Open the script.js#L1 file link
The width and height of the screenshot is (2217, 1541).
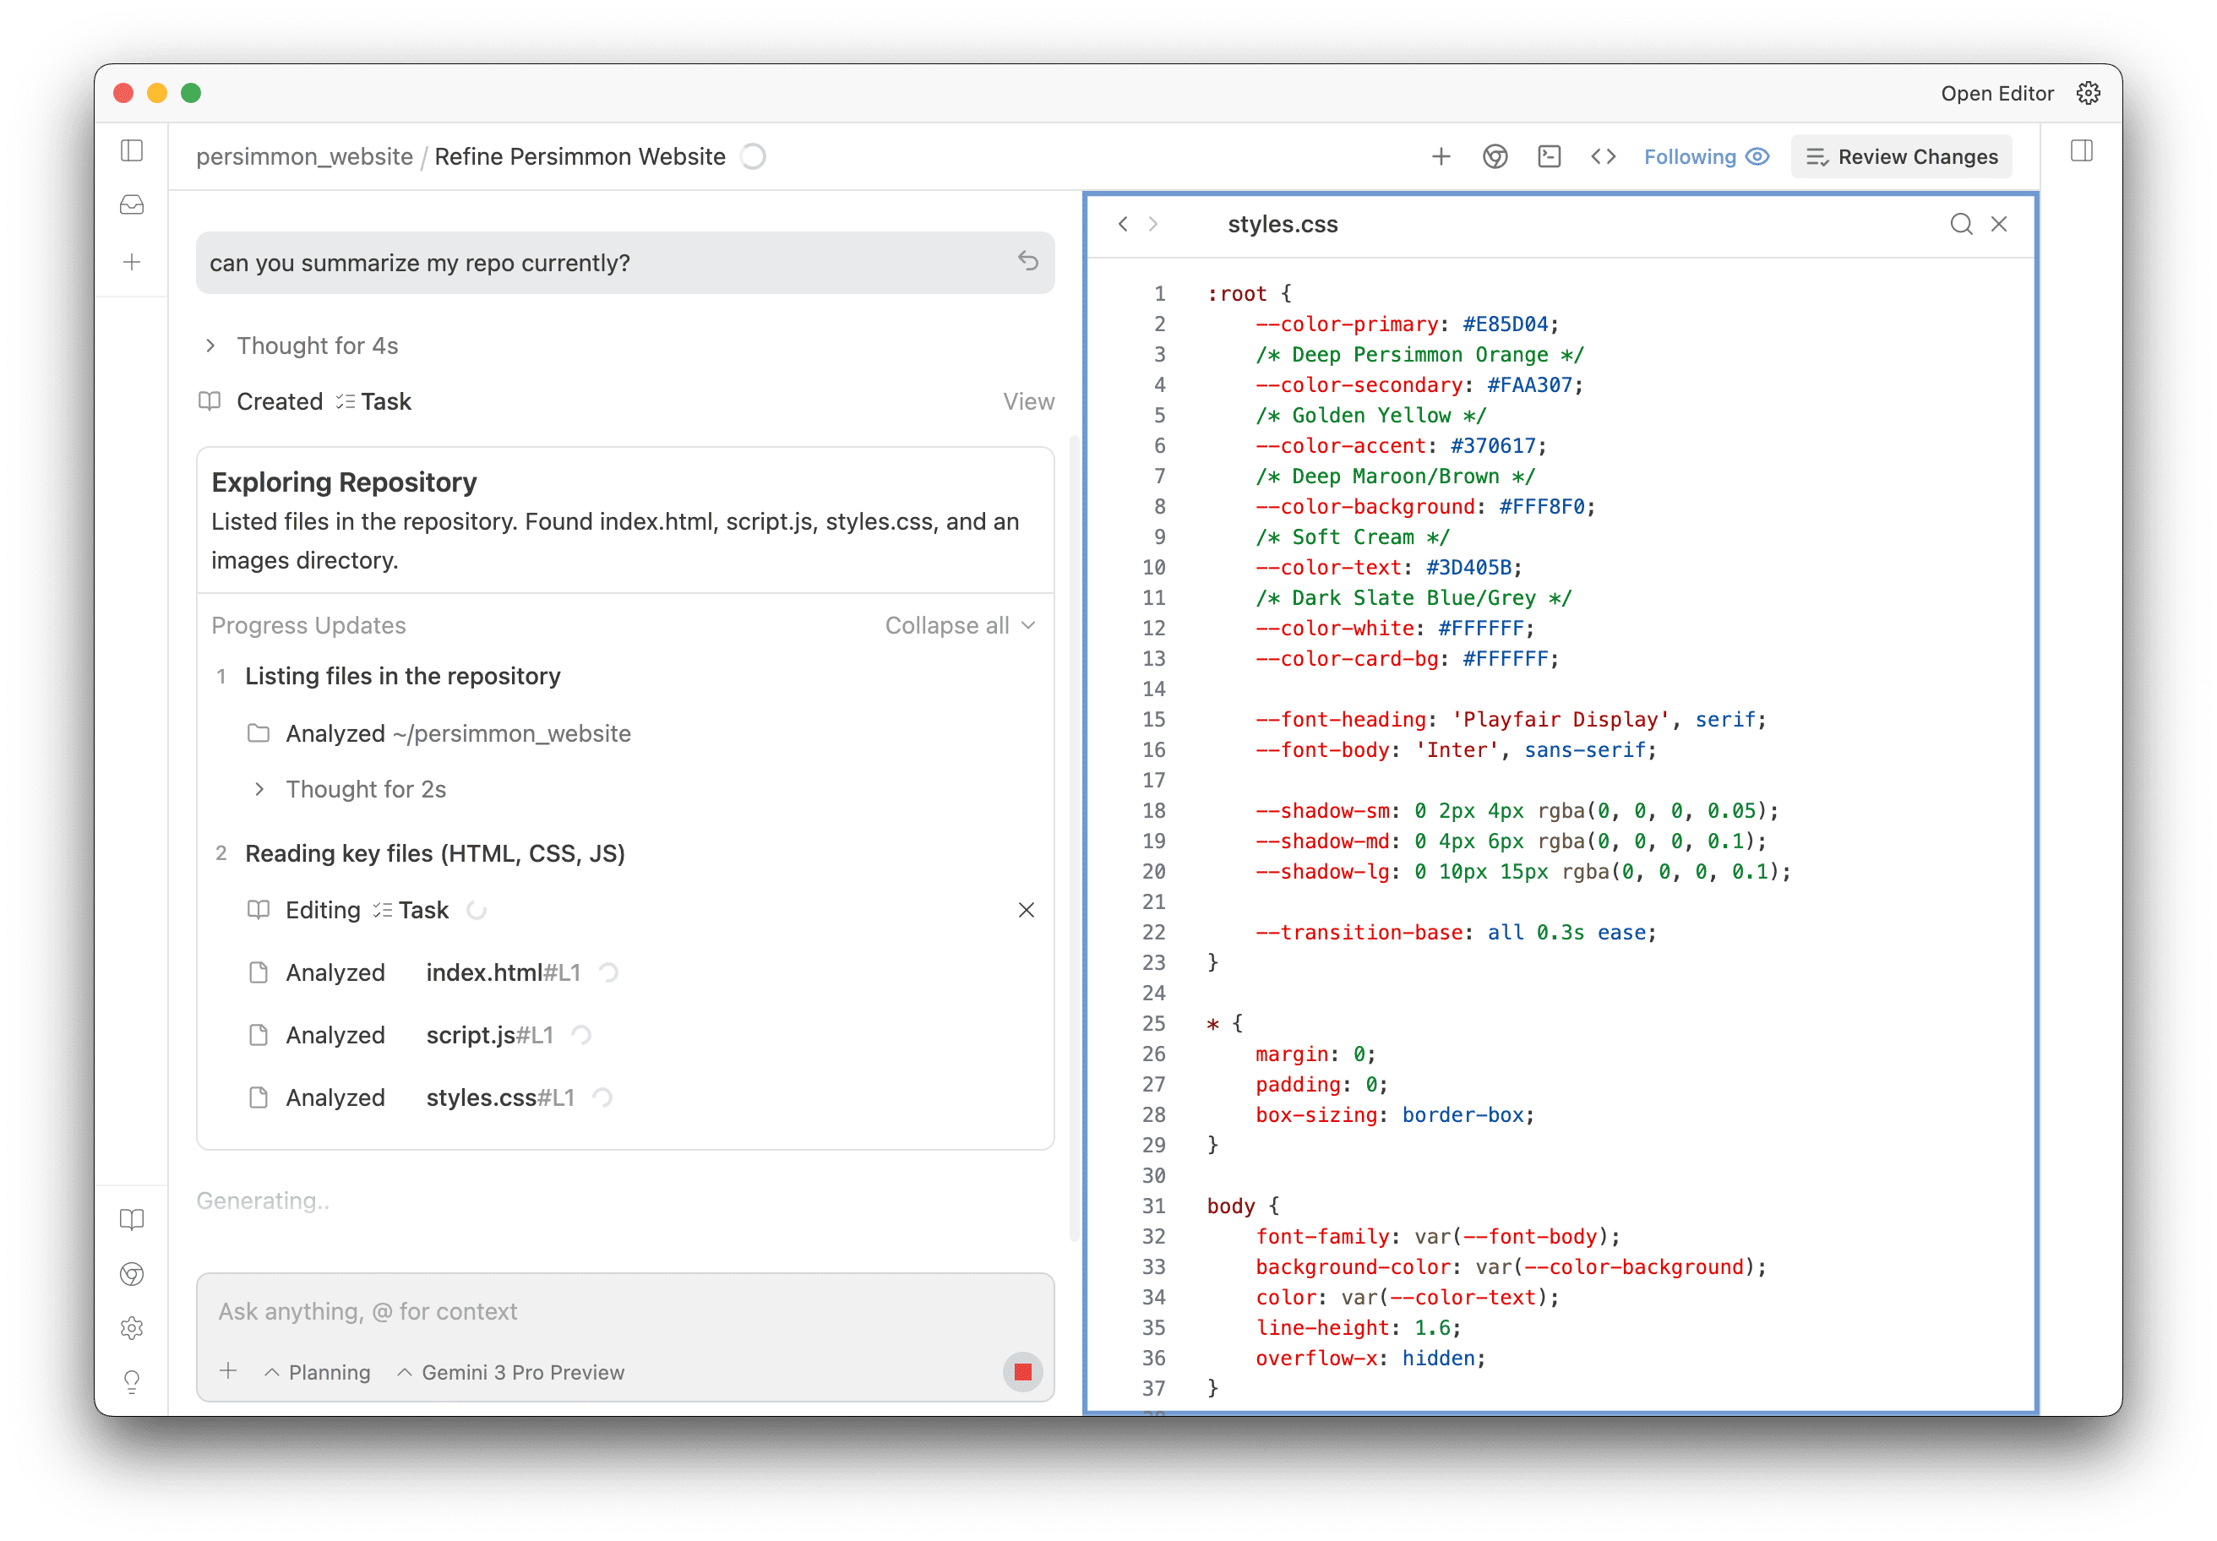pyautogui.click(x=489, y=1034)
